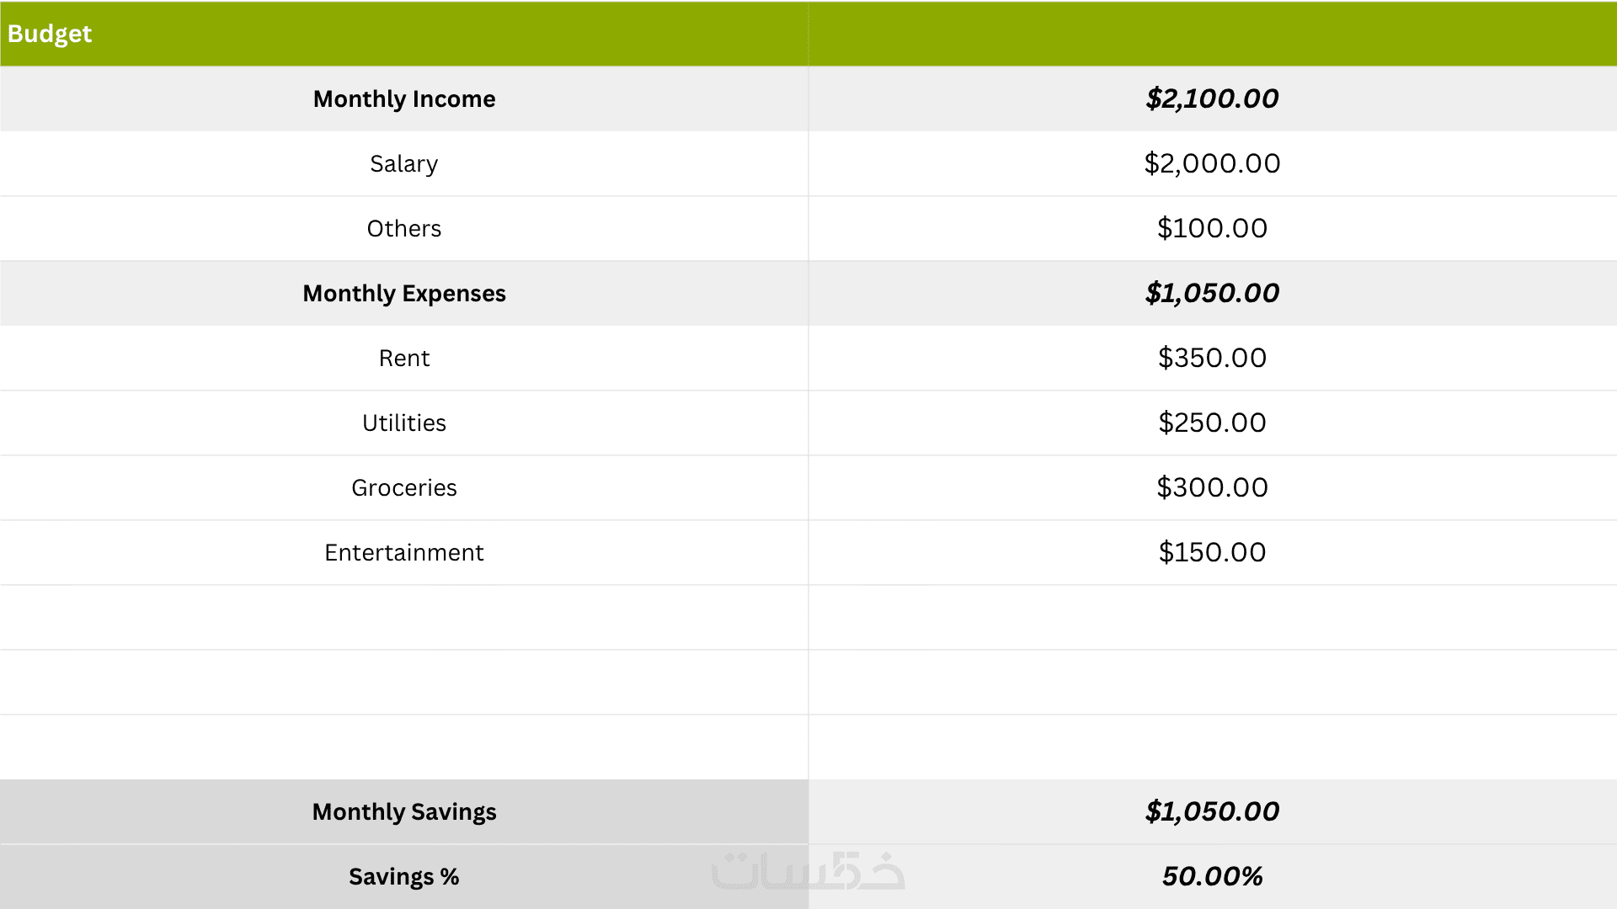This screenshot has width=1617, height=909.
Task: Select the Groceries row label
Action: [x=404, y=487]
